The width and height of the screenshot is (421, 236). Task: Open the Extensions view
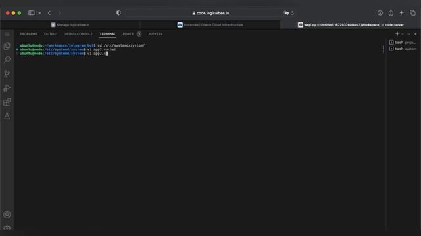click(x=7, y=102)
